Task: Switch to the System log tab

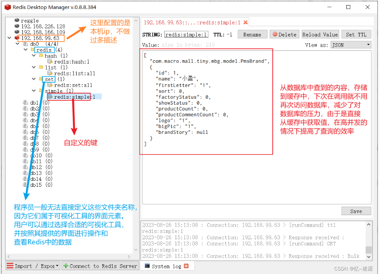Action: [166, 266]
